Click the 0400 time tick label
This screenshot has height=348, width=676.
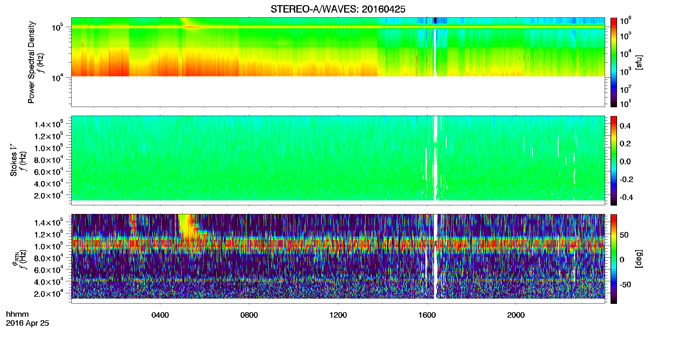click(160, 315)
